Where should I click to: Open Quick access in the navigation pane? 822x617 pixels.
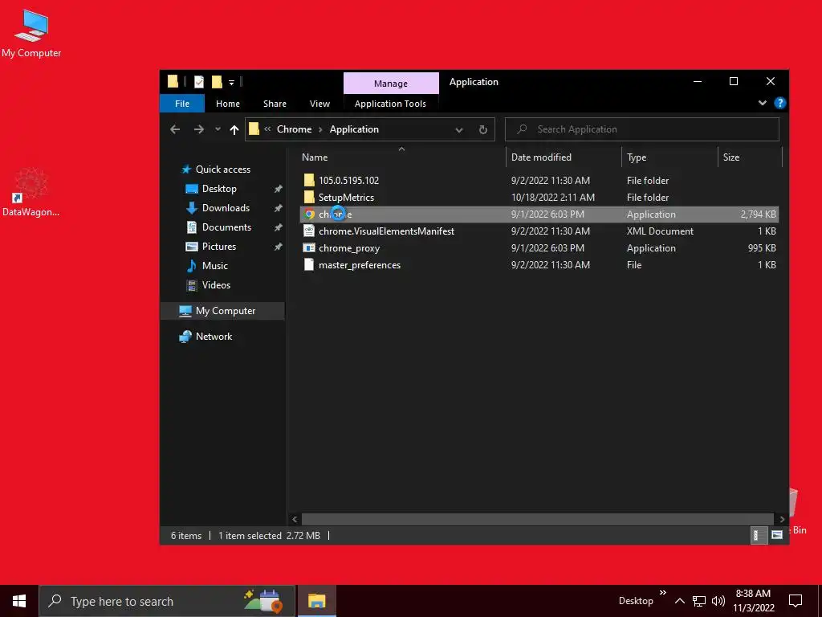[x=223, y=170]
